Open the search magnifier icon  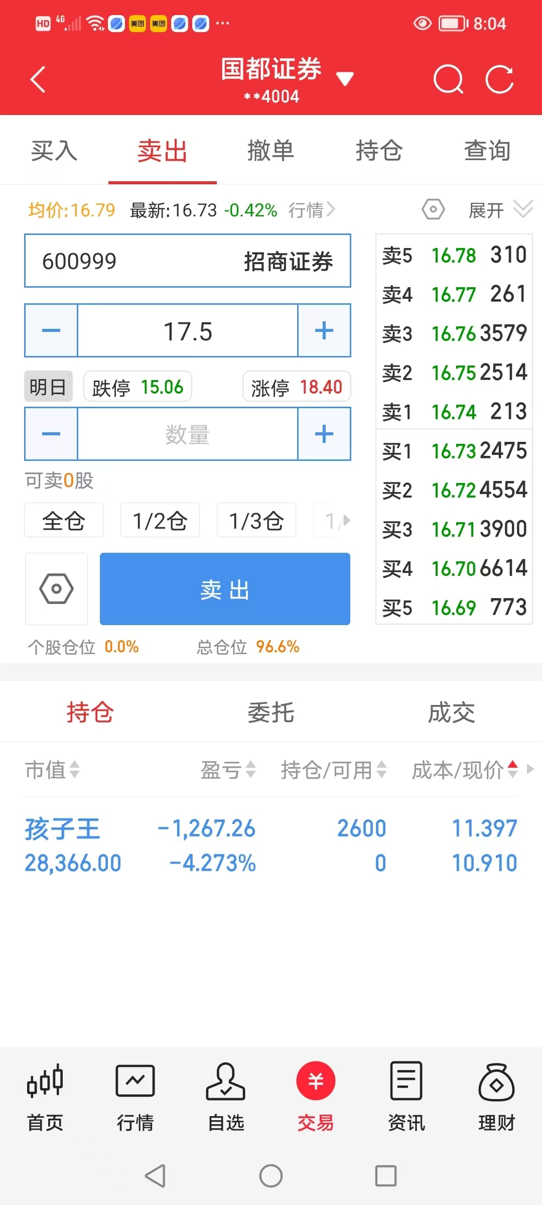pyautogui.click(x=448, y=79)
